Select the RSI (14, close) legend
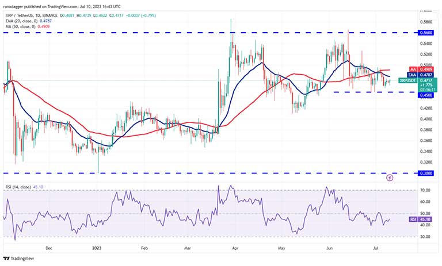The image size is (442, 266). [18, 187]
